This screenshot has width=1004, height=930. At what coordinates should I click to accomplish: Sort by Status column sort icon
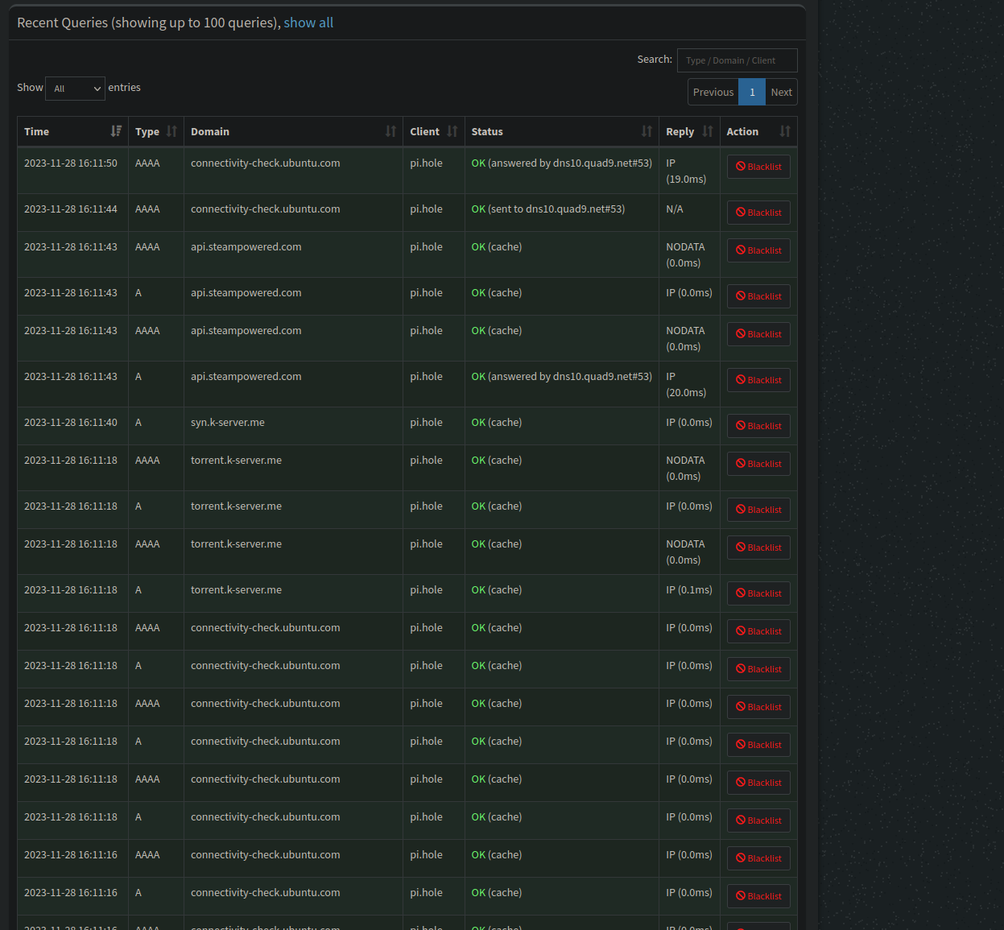647,131
